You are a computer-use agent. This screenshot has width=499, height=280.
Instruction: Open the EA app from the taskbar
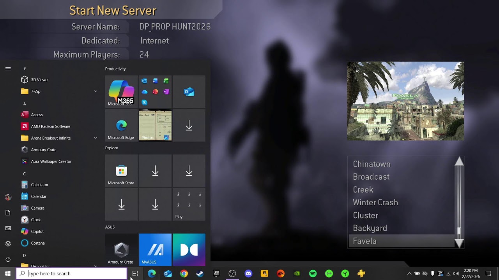click(281, 273)
